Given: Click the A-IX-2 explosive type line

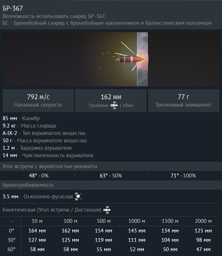Looking at the screenshot, I should click(x=44, y=133).
